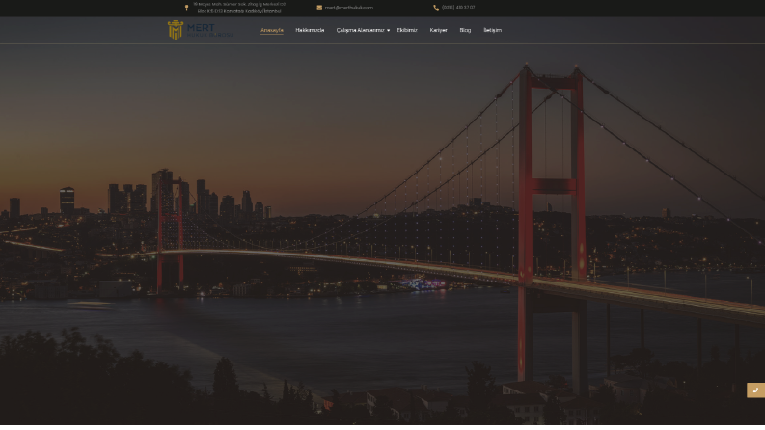Click the Mert Hukuk Bürosu logo
The width and height of the screenshot is (765, 430).
pos(201,30)
